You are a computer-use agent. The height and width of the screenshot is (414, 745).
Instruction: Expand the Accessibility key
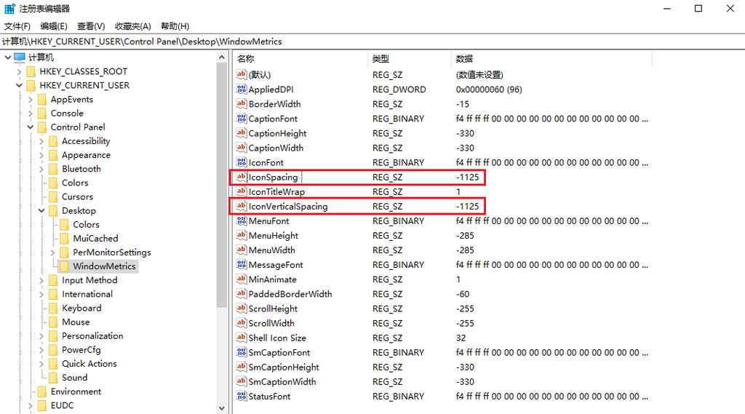point(41,141)
